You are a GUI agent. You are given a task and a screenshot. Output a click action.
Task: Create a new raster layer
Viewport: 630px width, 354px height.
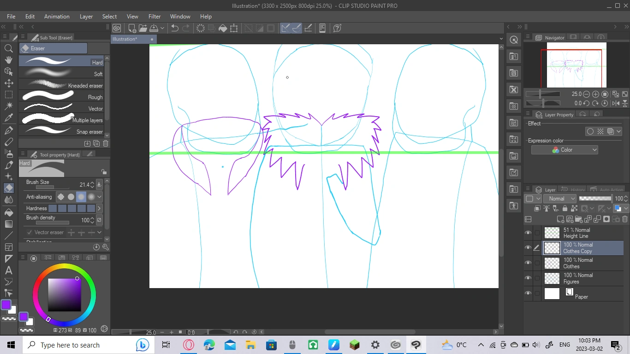coord(560,219)
